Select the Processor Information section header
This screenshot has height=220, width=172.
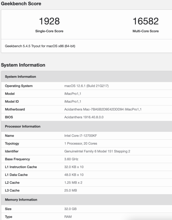[x=23, y=126]
